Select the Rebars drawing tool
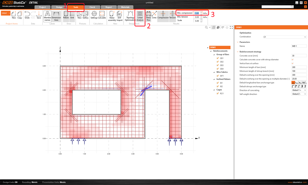308x185 pixels. point(66,15)
